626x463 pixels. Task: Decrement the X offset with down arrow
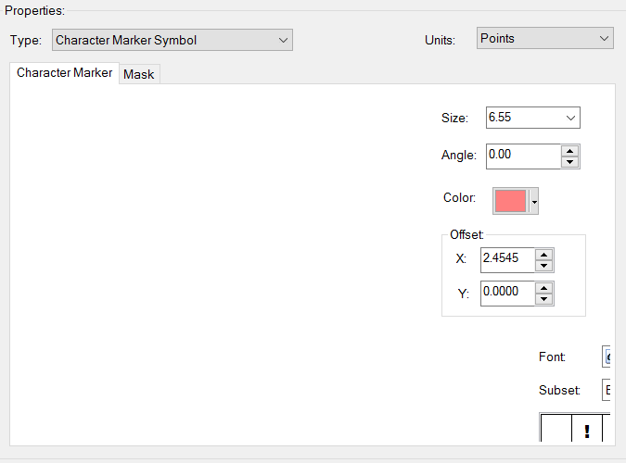click(544, 266)
